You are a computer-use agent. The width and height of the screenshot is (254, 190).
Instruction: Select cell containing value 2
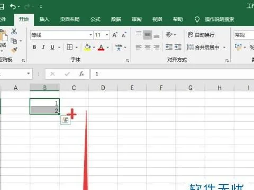(44, 110)
